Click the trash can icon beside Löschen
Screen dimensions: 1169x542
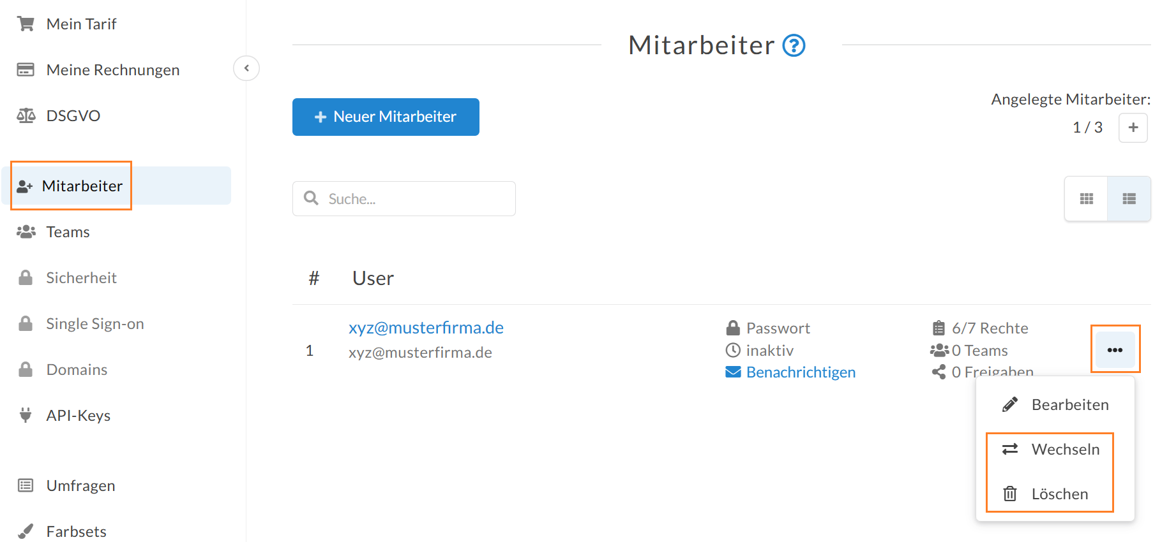(x=1009, y=494)
